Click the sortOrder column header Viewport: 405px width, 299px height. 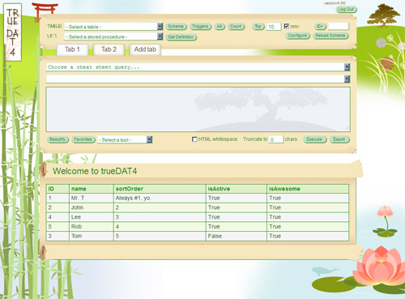(160, 189)
